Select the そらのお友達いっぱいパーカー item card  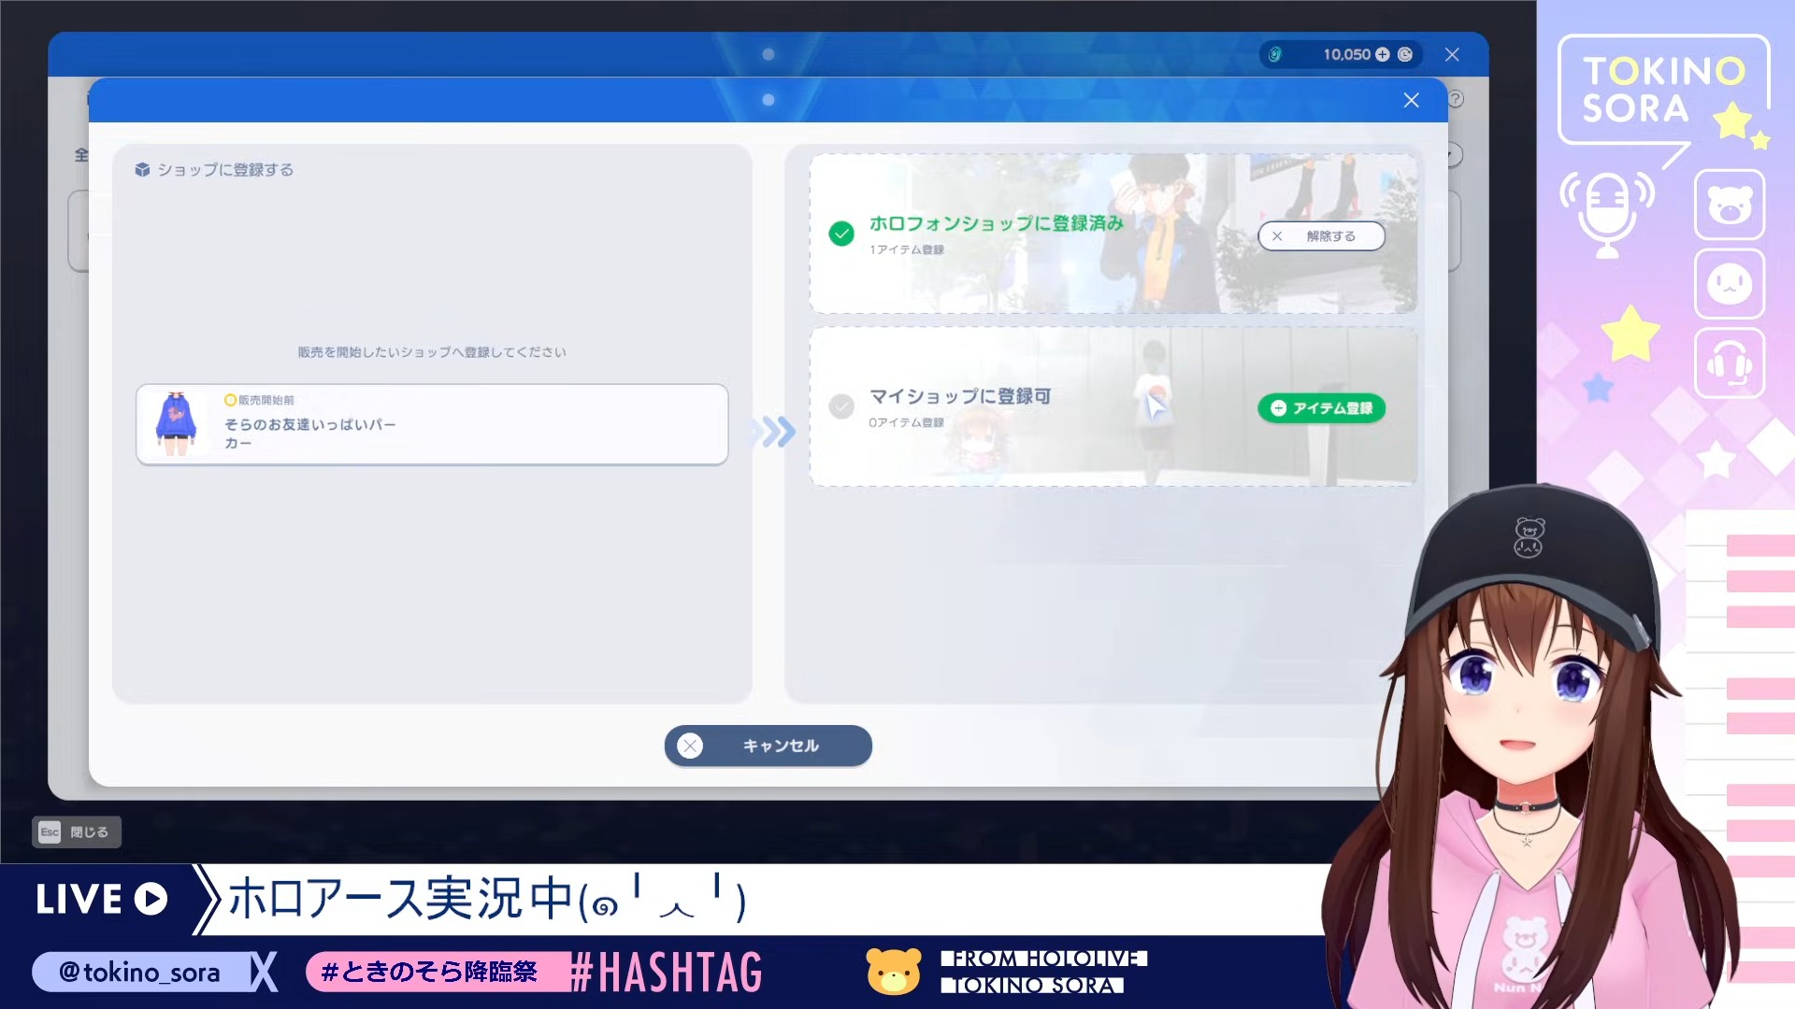[x=432, y=424]
